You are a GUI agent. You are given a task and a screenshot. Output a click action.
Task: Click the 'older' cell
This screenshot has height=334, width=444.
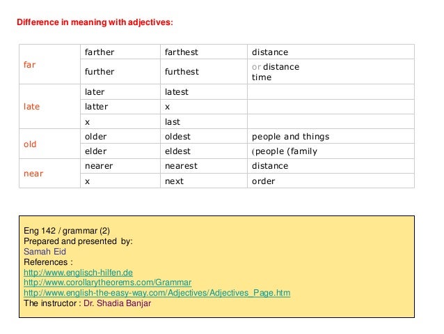120,136
